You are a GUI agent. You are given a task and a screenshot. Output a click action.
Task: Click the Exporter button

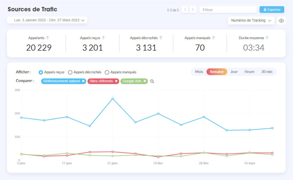tap(272, 9)
